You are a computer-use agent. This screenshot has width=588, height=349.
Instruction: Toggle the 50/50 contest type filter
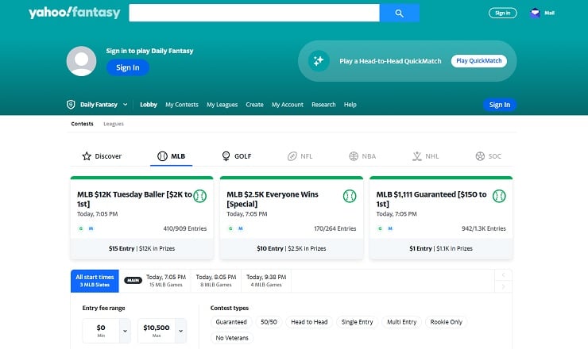[269, 322]
